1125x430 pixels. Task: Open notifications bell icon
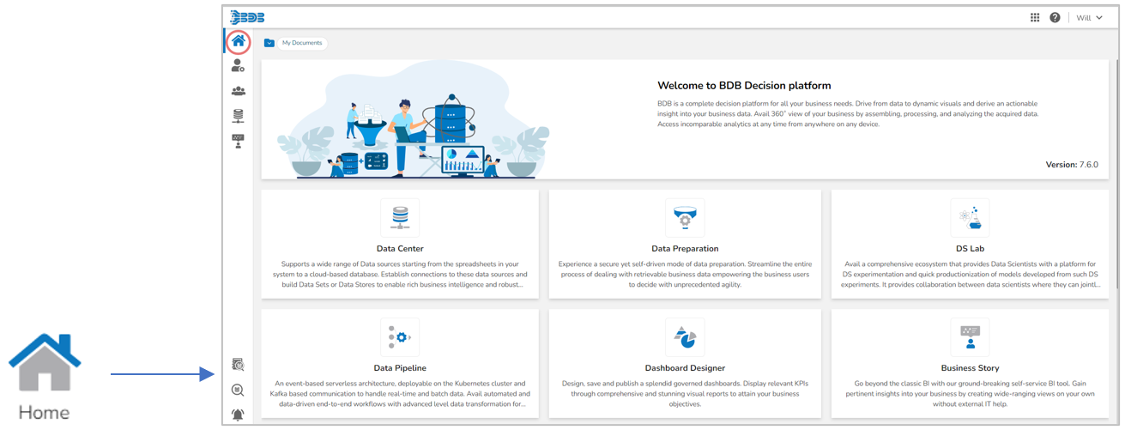click(x=239, y=415)
